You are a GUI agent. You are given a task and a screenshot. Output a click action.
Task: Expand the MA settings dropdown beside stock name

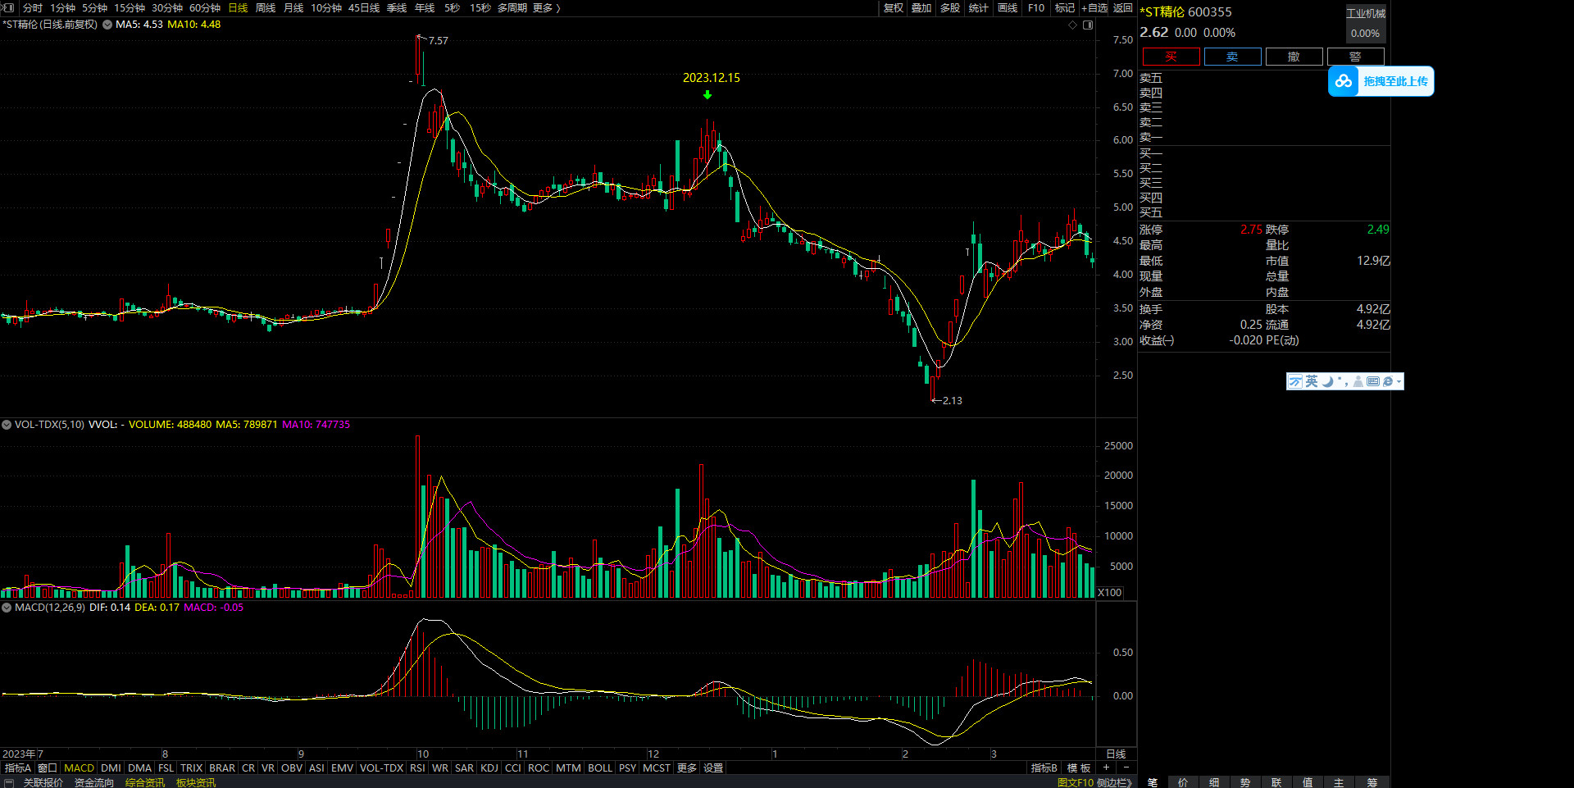point(107,25)
